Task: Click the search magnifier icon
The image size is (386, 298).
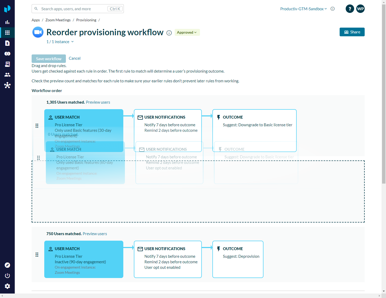Action: pyautogui.click(x=36, y=9)
